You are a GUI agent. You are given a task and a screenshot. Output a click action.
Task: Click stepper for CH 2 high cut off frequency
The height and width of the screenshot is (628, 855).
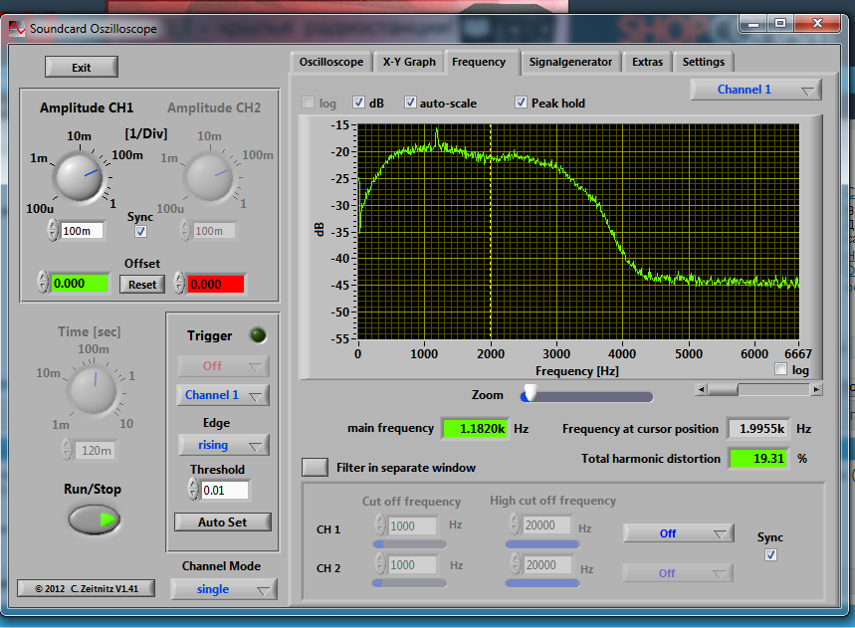[516, 563]
